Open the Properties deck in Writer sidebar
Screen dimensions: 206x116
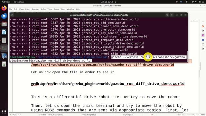click(x=203, y=26)
